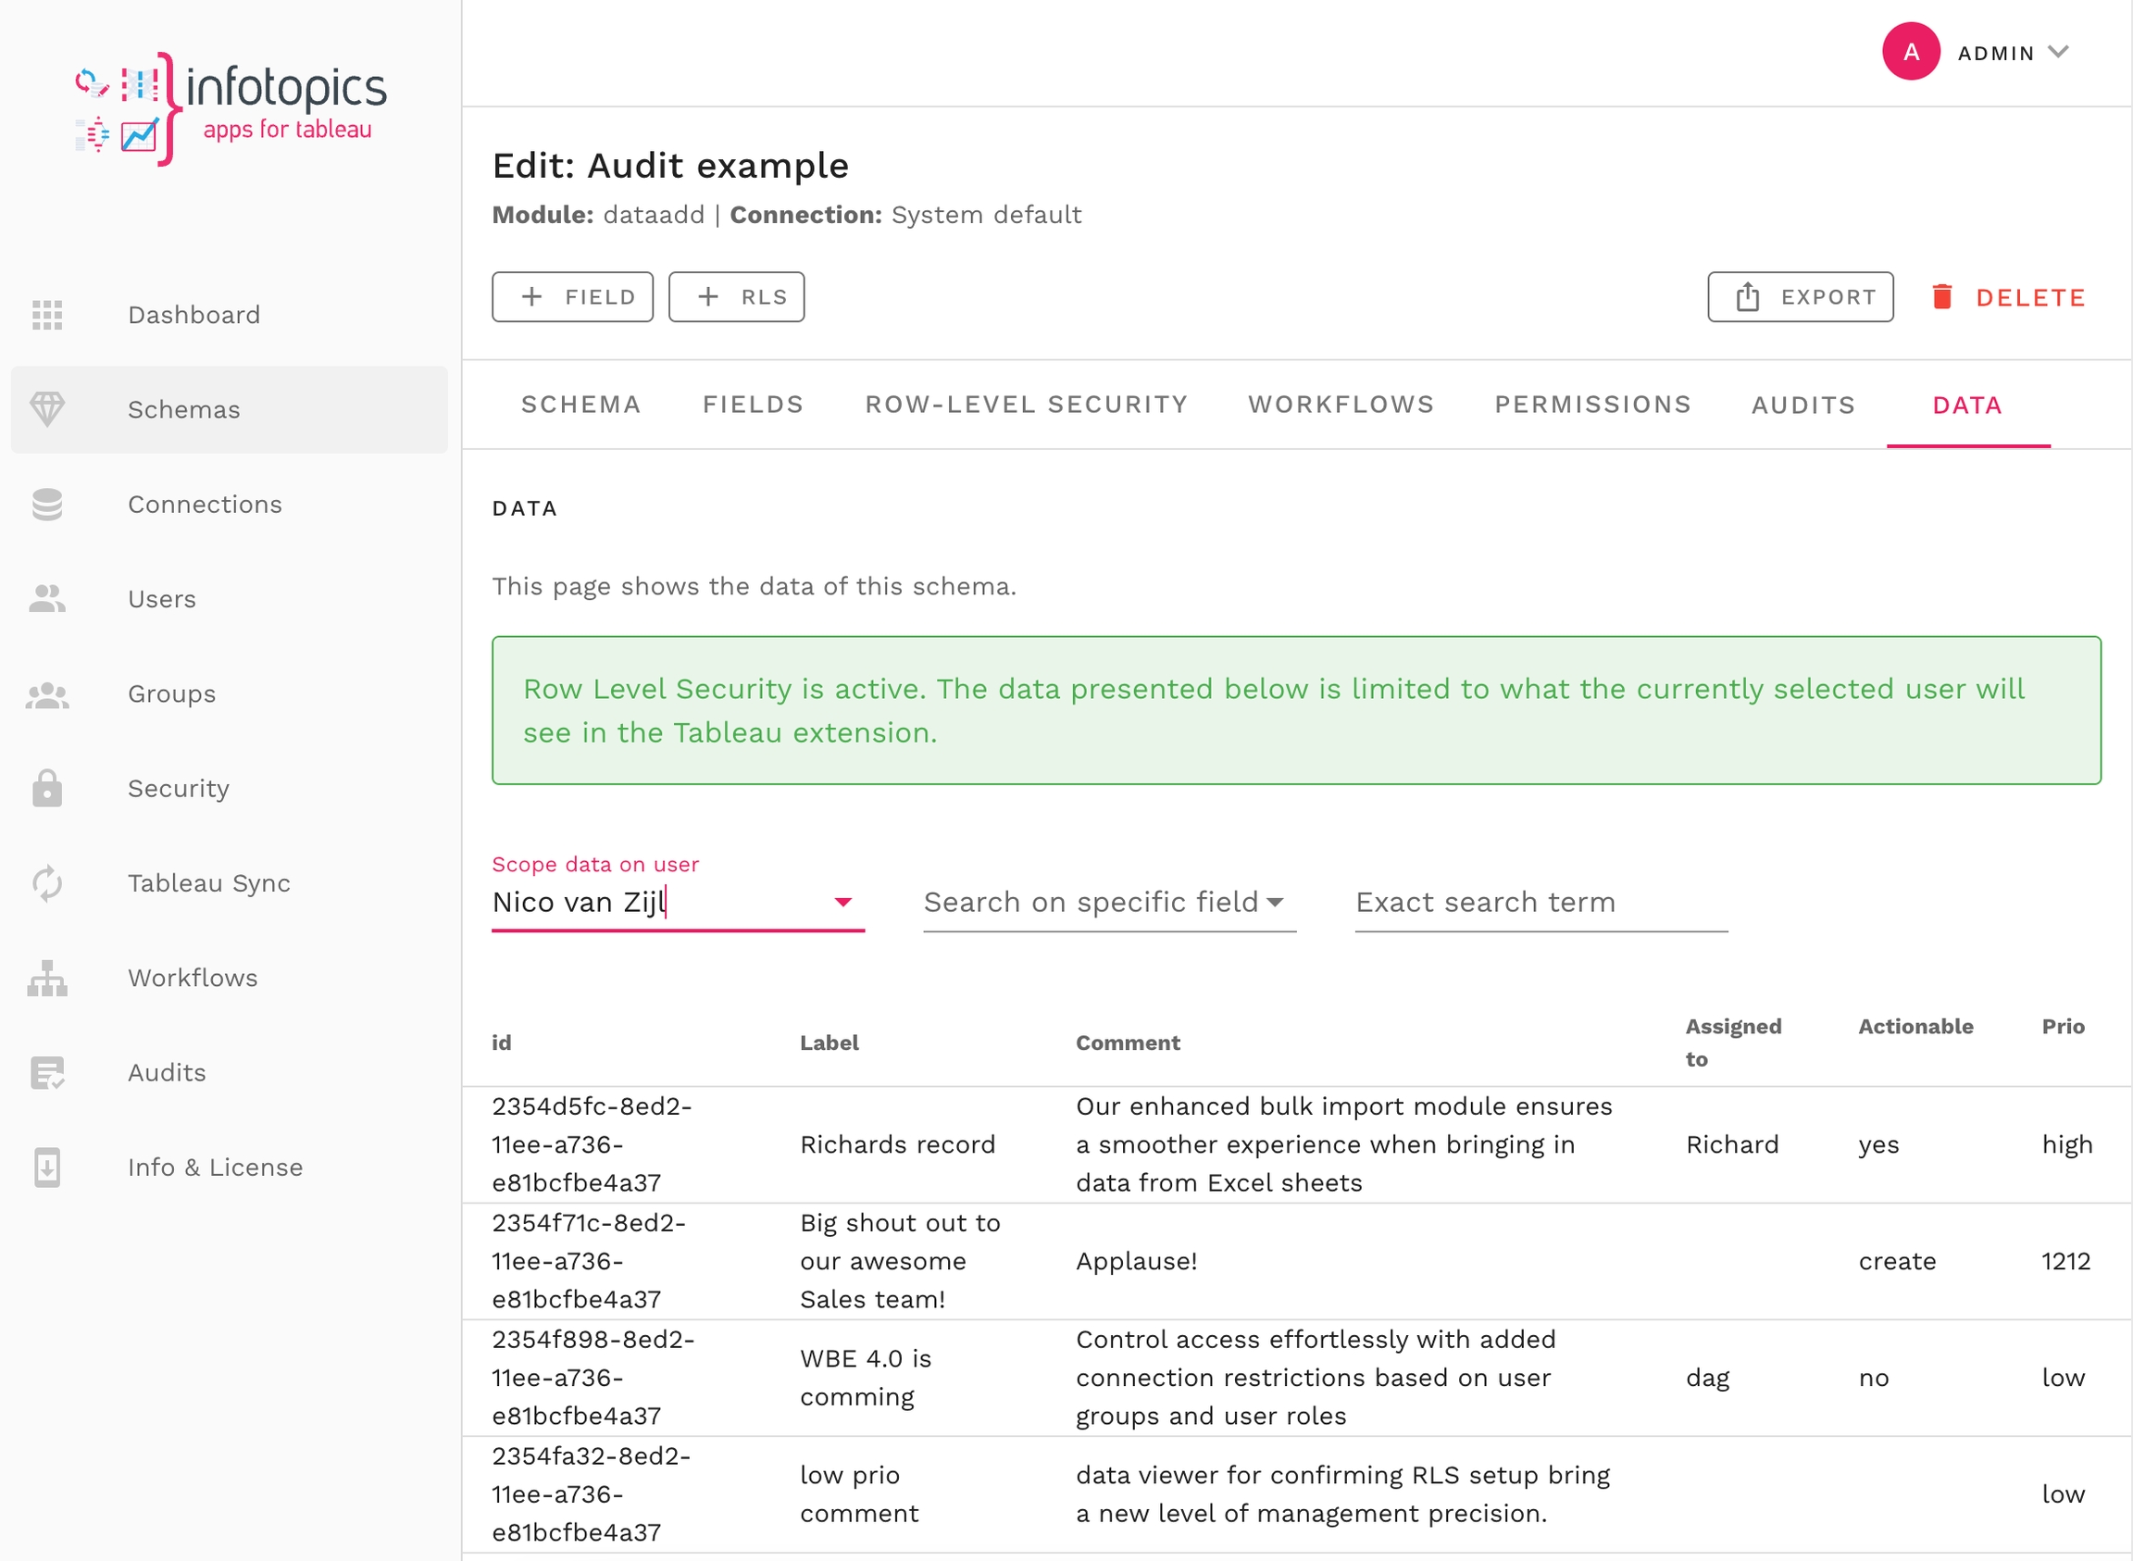Open Users in the sidebar
The width and height of the screenshot is (2133, 1561).
point(161,599)
